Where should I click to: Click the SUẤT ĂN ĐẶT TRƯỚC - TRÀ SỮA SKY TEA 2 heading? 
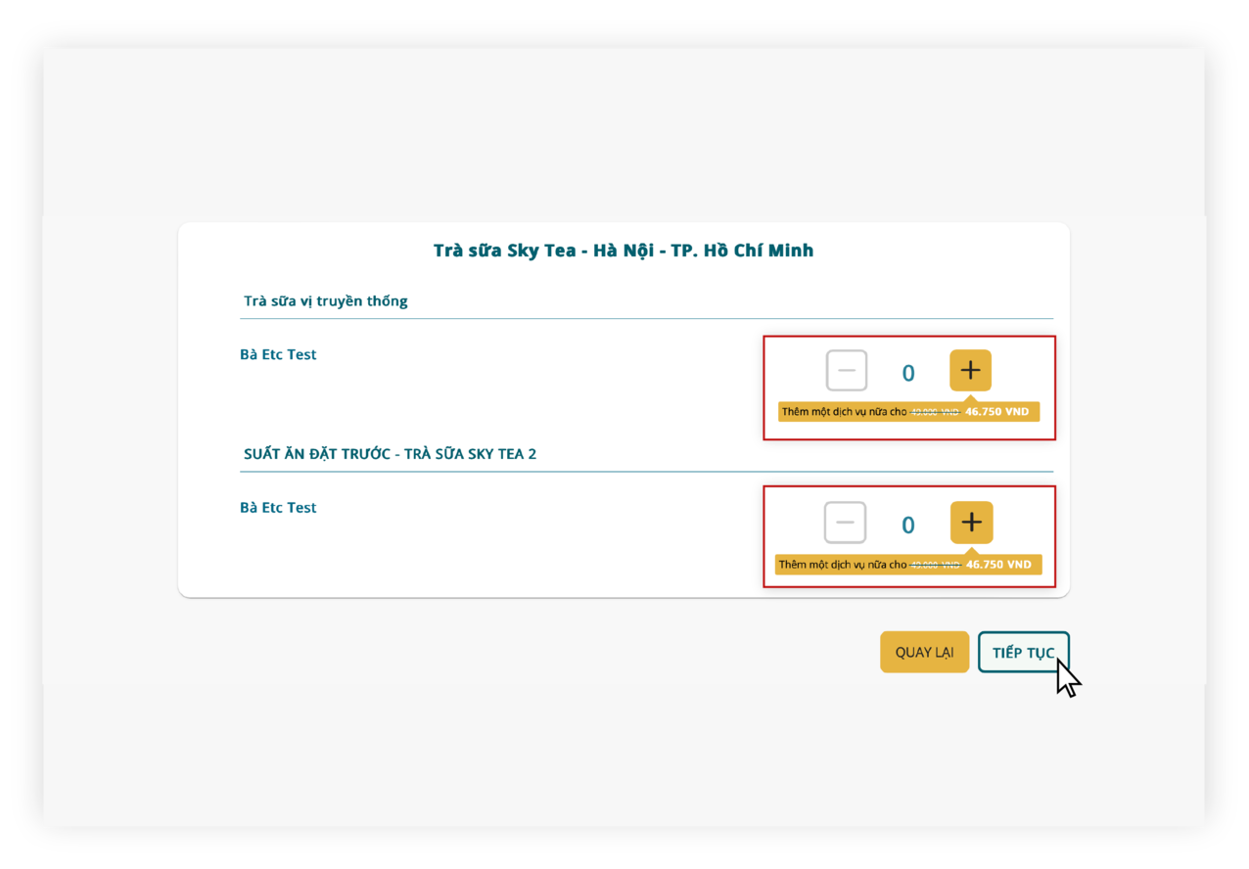point(390,453)
